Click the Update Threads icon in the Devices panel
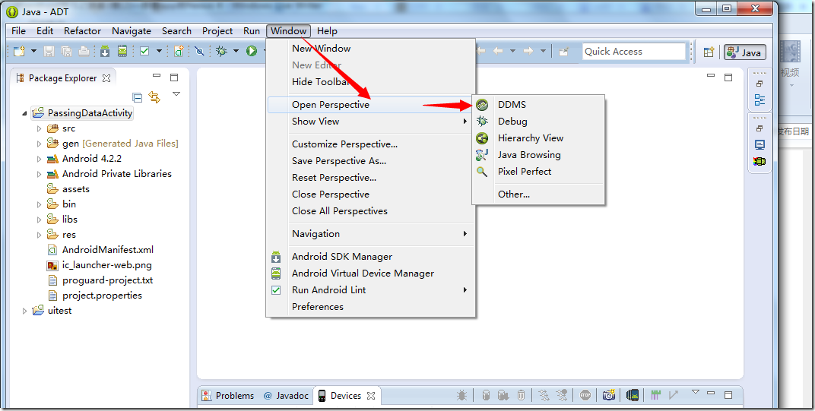The image size is (815, 411). pos(544,395)
